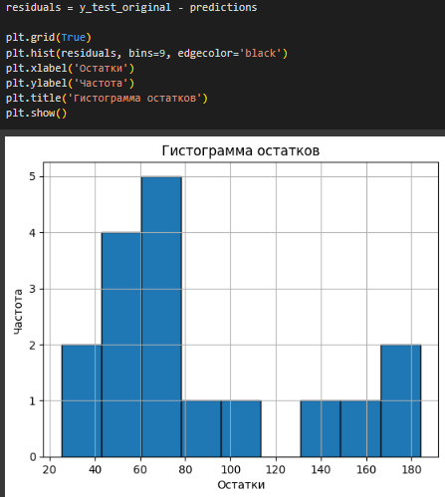
Task: Click the chart title 'Гистограмма остатков'
Action: coord(241,150)
